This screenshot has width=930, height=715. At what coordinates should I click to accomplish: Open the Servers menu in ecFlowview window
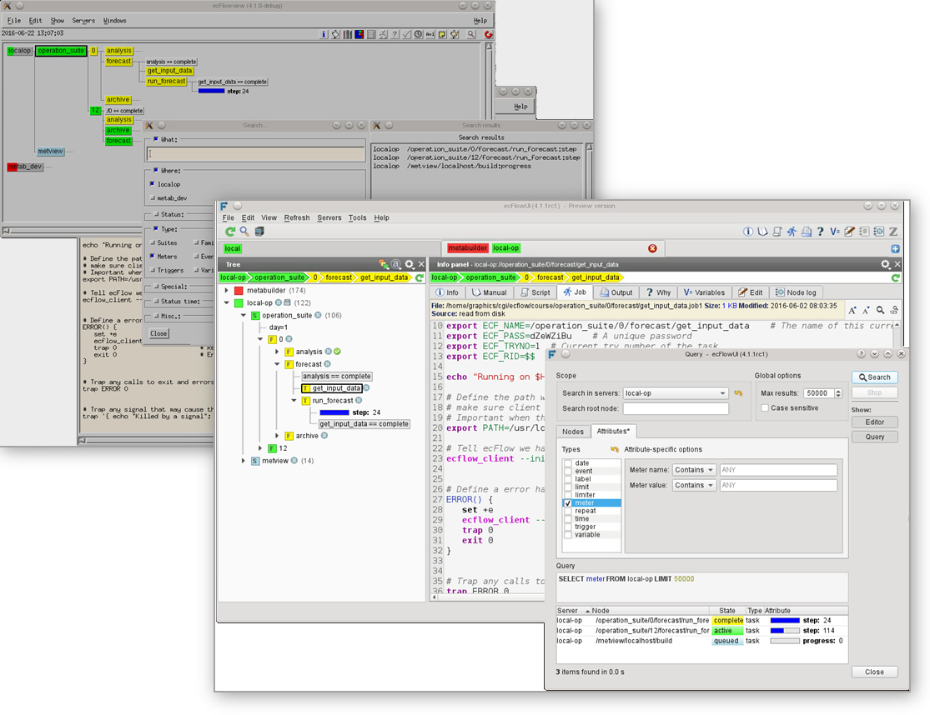point(83,21)
